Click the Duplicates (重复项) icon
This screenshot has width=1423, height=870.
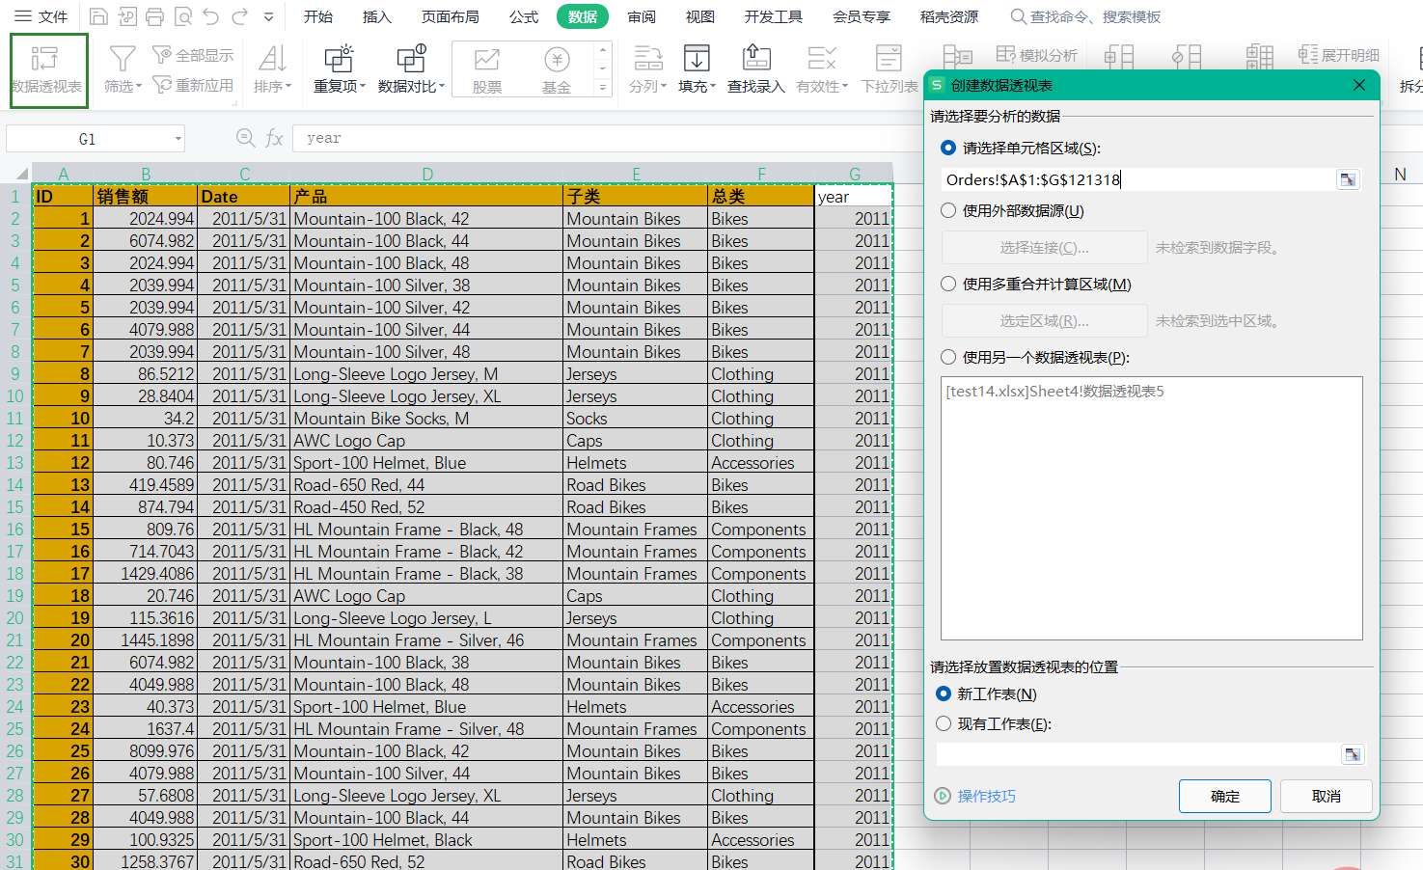339,59
